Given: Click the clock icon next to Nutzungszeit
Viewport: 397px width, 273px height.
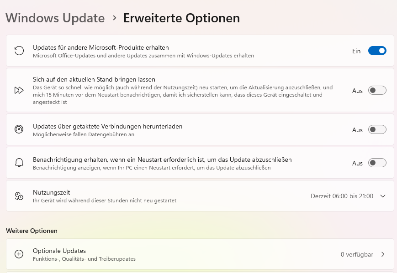Looking at the screenshot, I should tap(19, 196).
